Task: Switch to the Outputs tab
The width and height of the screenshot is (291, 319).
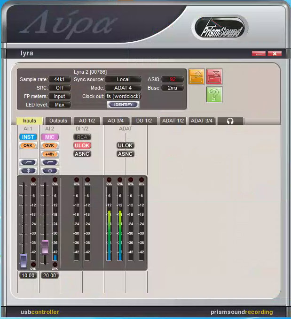Action: [58, 121]
